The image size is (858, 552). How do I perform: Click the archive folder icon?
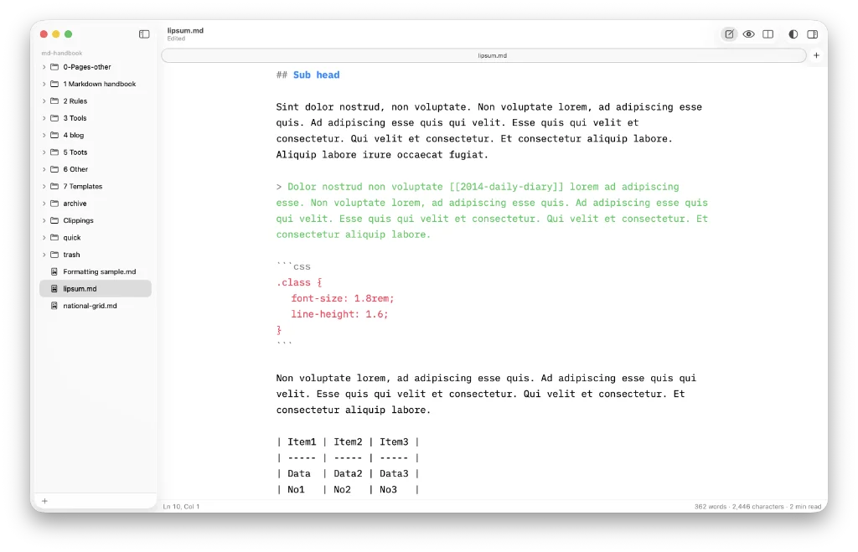54,204
